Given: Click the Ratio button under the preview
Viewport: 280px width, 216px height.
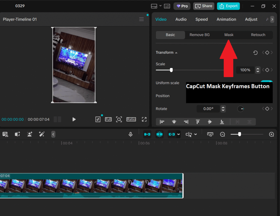Looking at the screenshot, I should (x=131, y=119).
